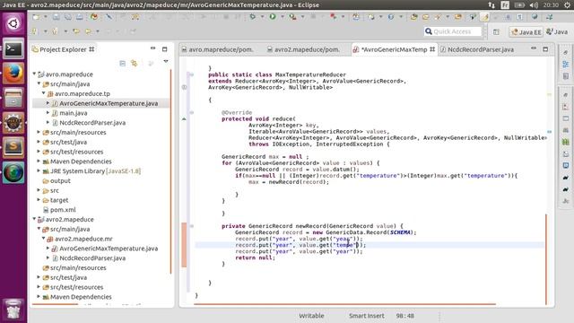574x323 pixels.
Task: Click the network indicator in top bar
Action: click(491, 4)
